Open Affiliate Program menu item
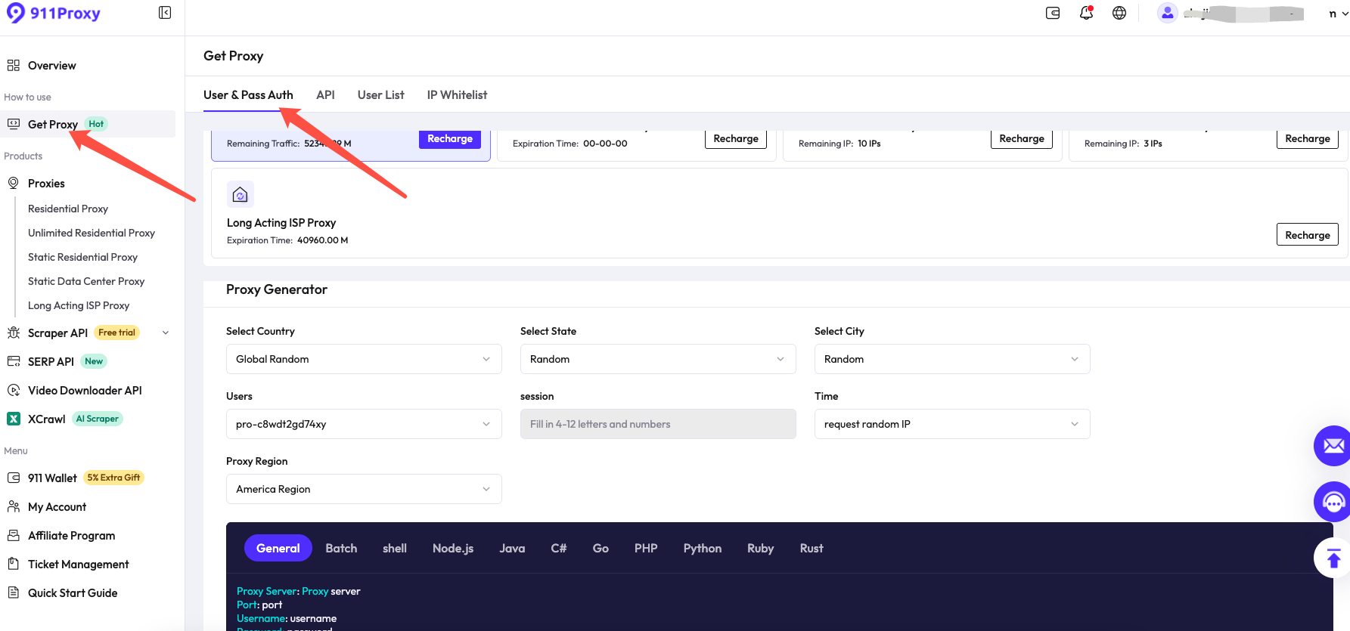The height and width of the screenshot is (631, 1350). click(72, 535)
